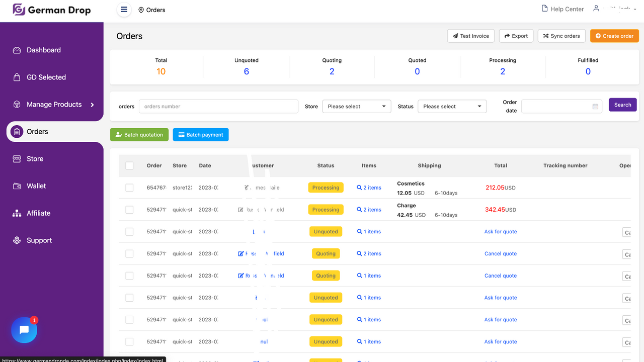644x362 pixels.
Task: Check the checkbox of second Quoting order
Action: [x=129, y=276]
